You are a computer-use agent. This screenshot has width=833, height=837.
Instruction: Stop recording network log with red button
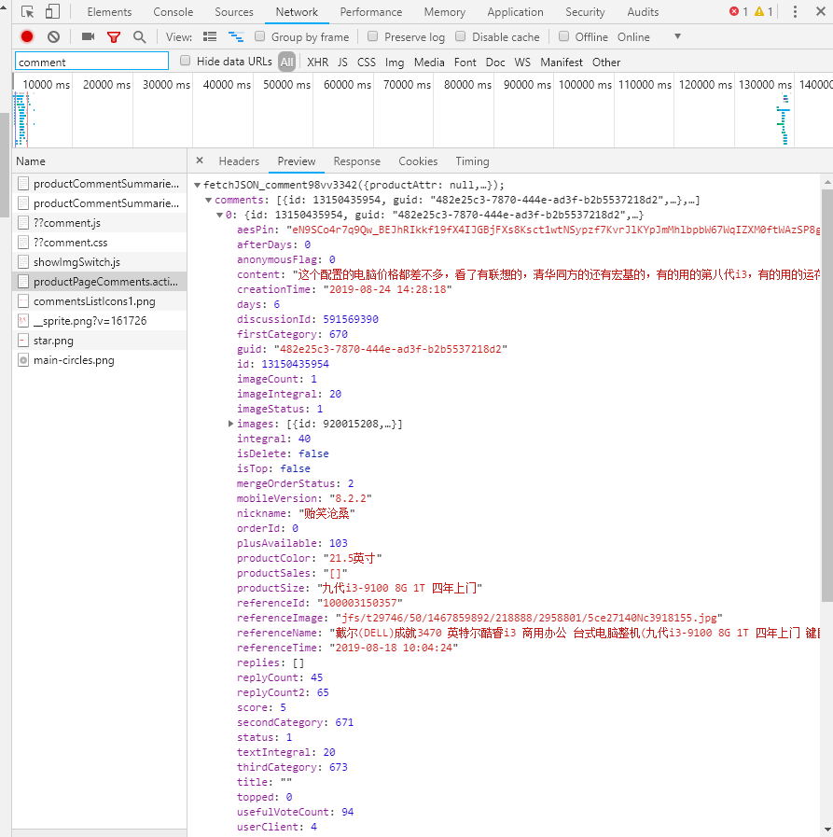click(27, 36)
